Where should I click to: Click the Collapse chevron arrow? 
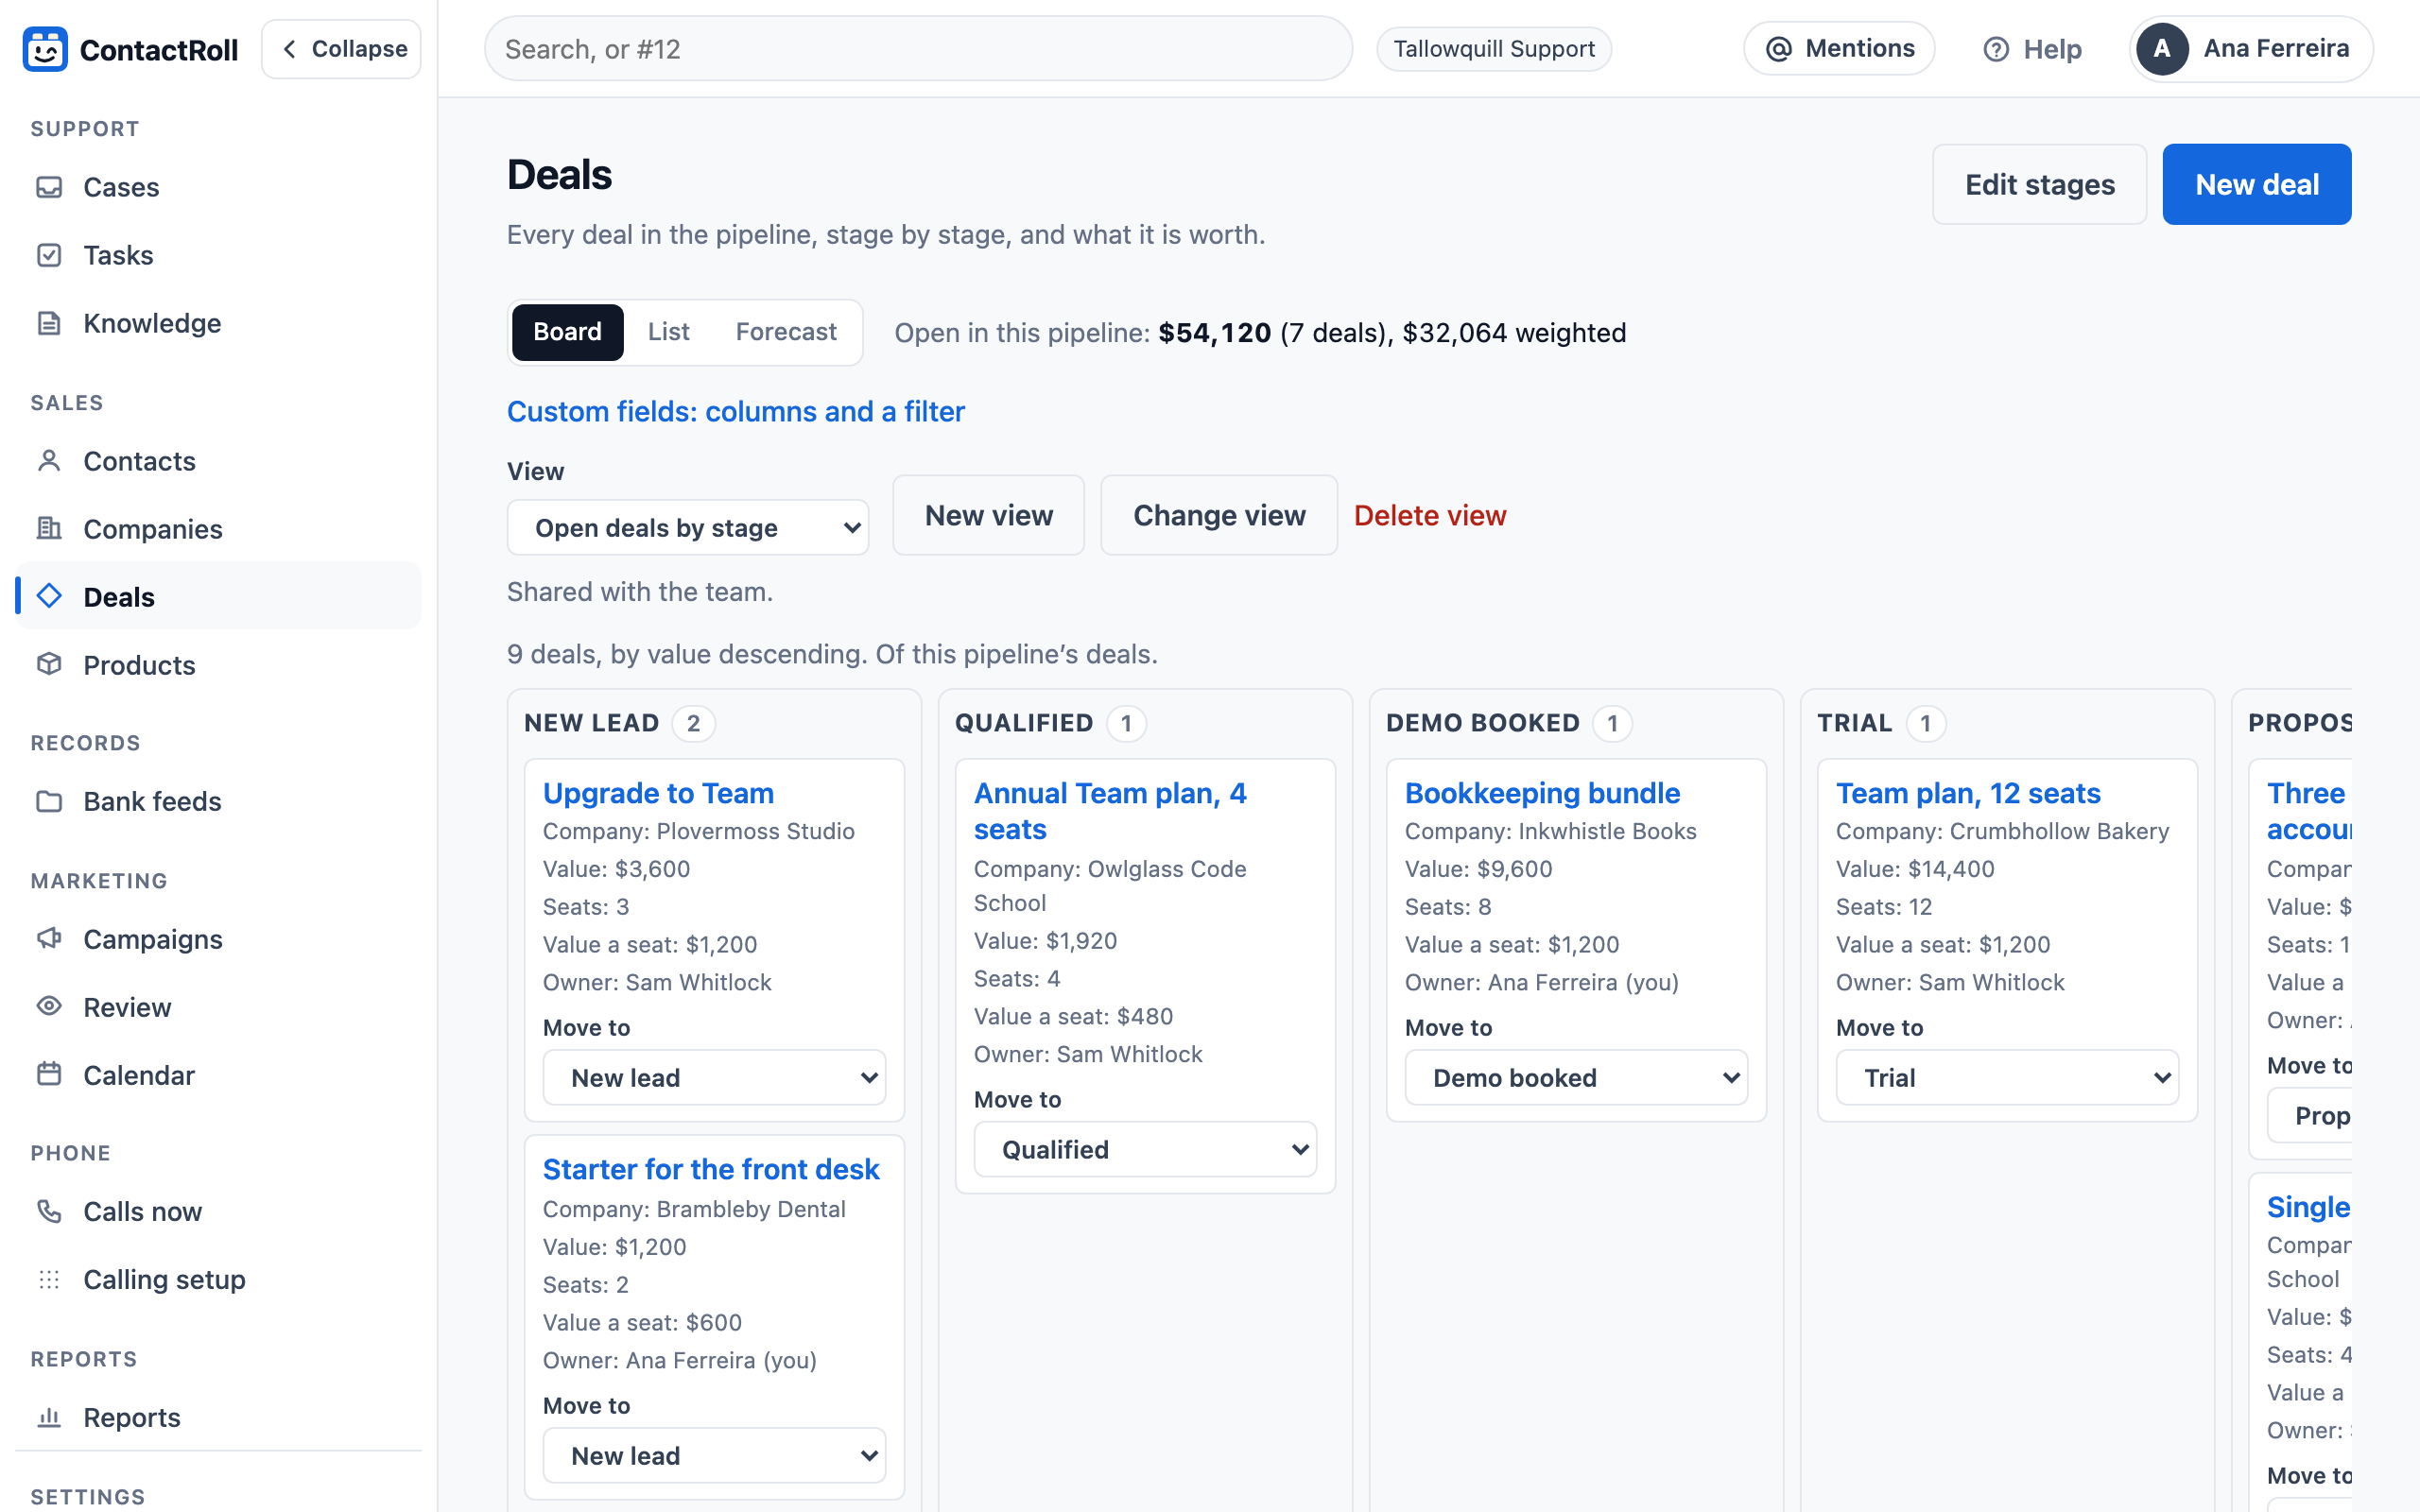[289, 49]
